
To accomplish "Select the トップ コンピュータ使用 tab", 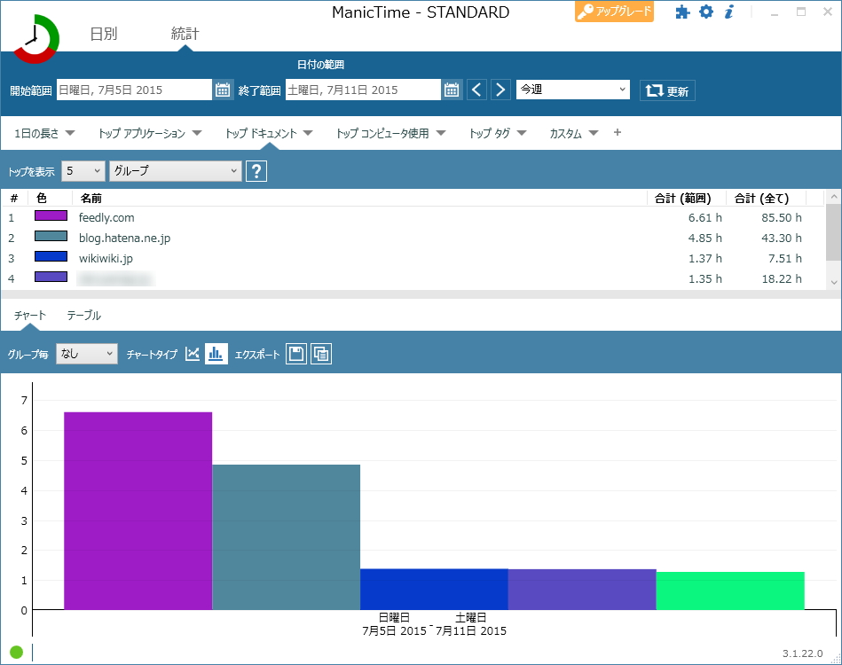I will point(382,134).
